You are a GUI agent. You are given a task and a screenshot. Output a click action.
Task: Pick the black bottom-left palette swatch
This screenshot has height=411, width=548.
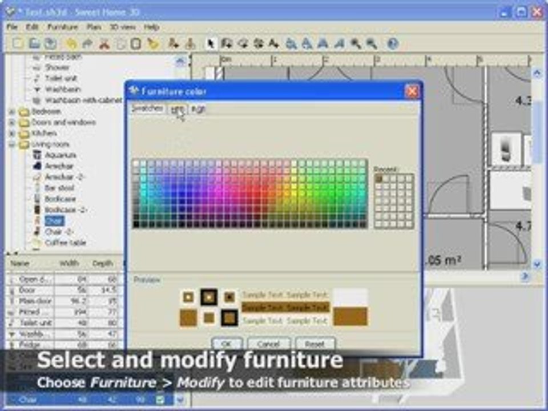136,224
